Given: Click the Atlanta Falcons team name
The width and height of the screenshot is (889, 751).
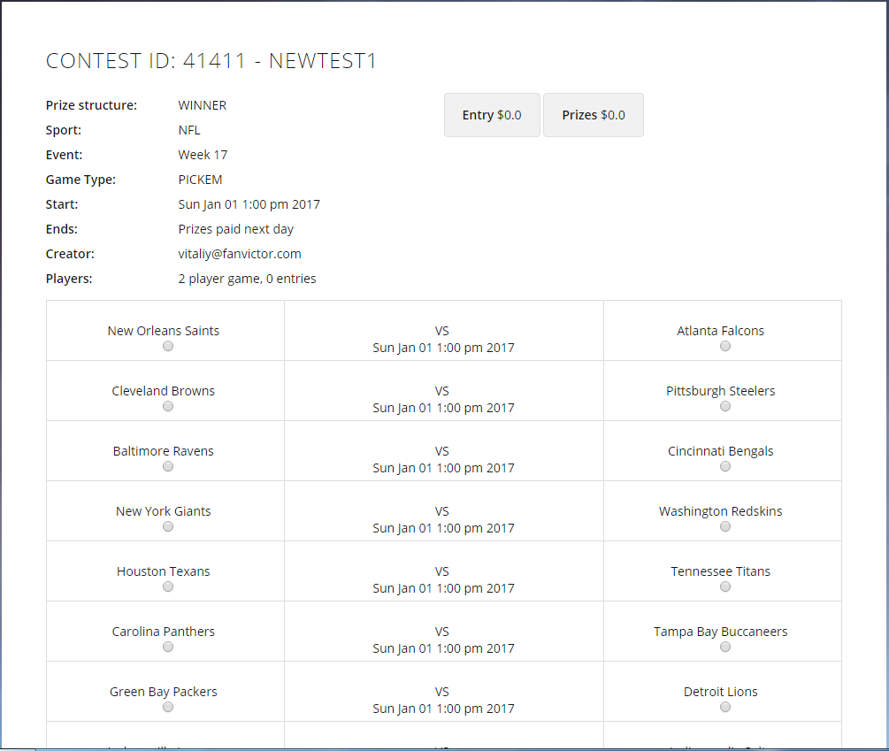Looking at the screenshot, I should 721,331.
